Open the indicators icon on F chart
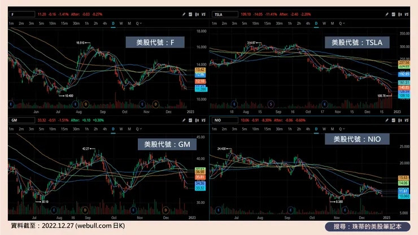This screenshot has width=418, height=235. 190,14
